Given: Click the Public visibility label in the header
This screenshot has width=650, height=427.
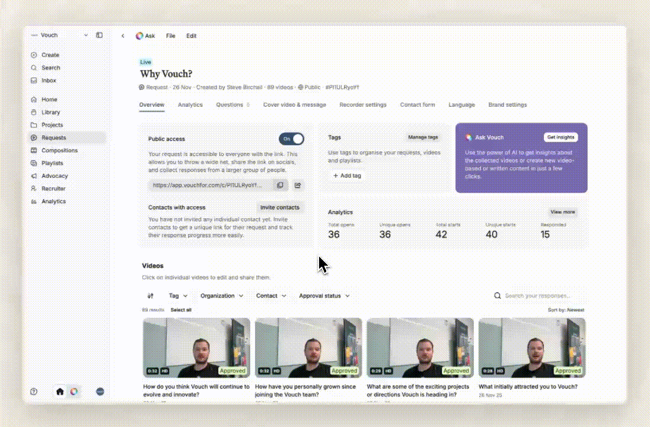Looking at the screenshot, I should [x=309, y=87].
